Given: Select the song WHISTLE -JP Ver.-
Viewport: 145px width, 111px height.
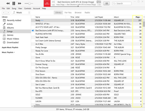Looking at the screenshot, I should (43, 24).
